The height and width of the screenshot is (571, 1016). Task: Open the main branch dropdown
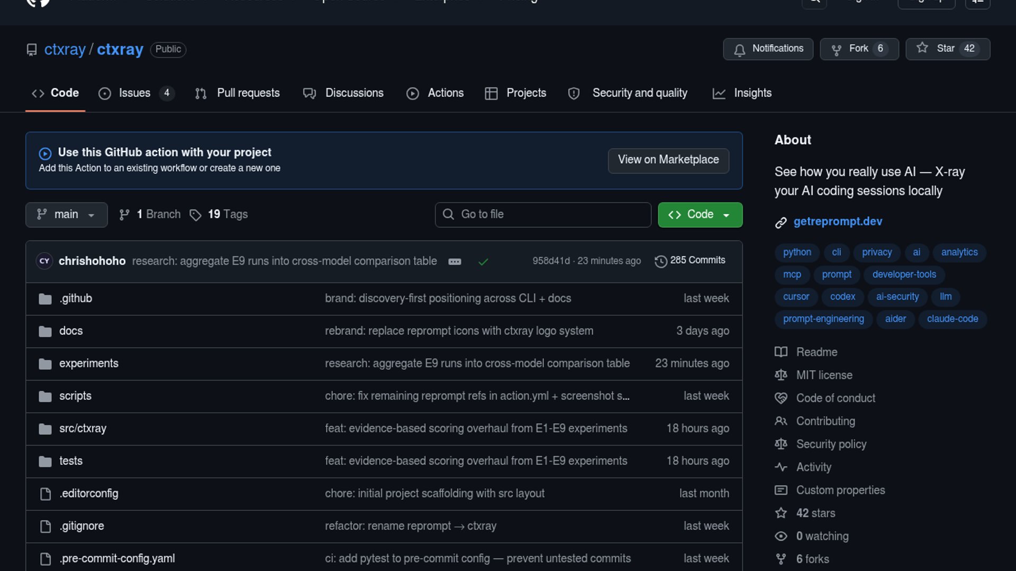click(66, 215)
